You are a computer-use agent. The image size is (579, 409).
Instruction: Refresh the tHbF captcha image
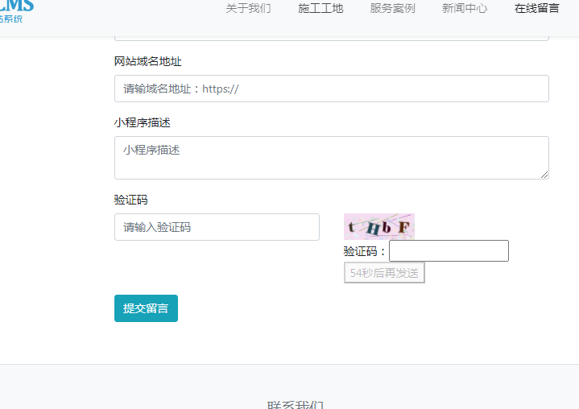pos(378,226)
